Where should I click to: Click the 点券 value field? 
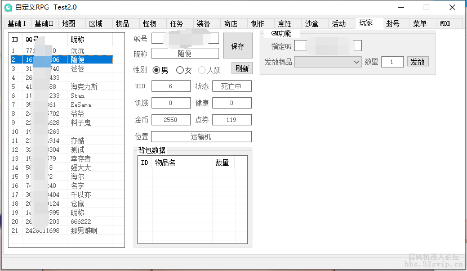[x=232, y=120]
